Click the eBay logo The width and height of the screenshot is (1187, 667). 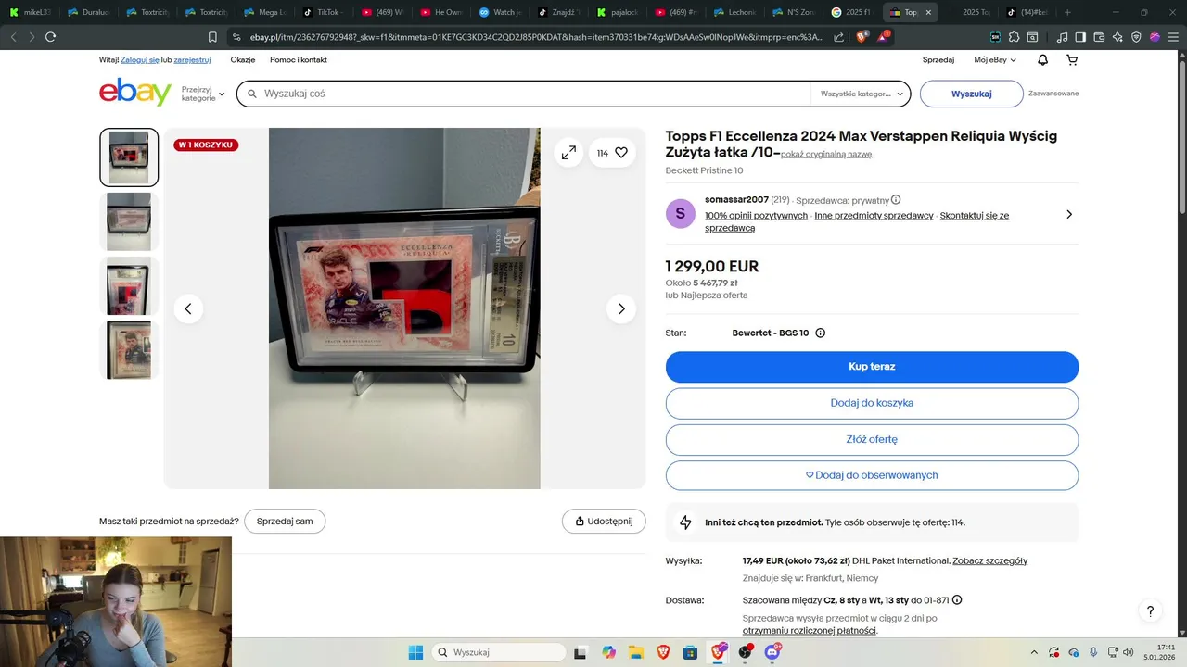click(x=135, y=93)
